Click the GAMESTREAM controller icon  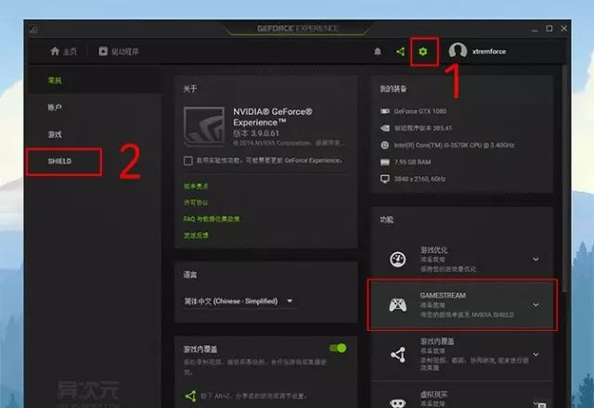(398, 305)
